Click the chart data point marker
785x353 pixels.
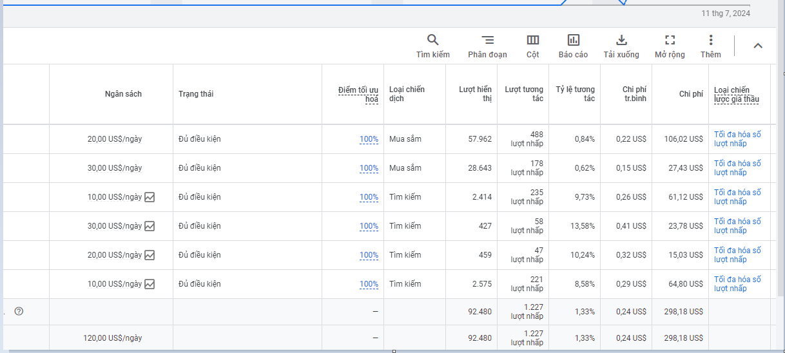click(x=622, y=2)
